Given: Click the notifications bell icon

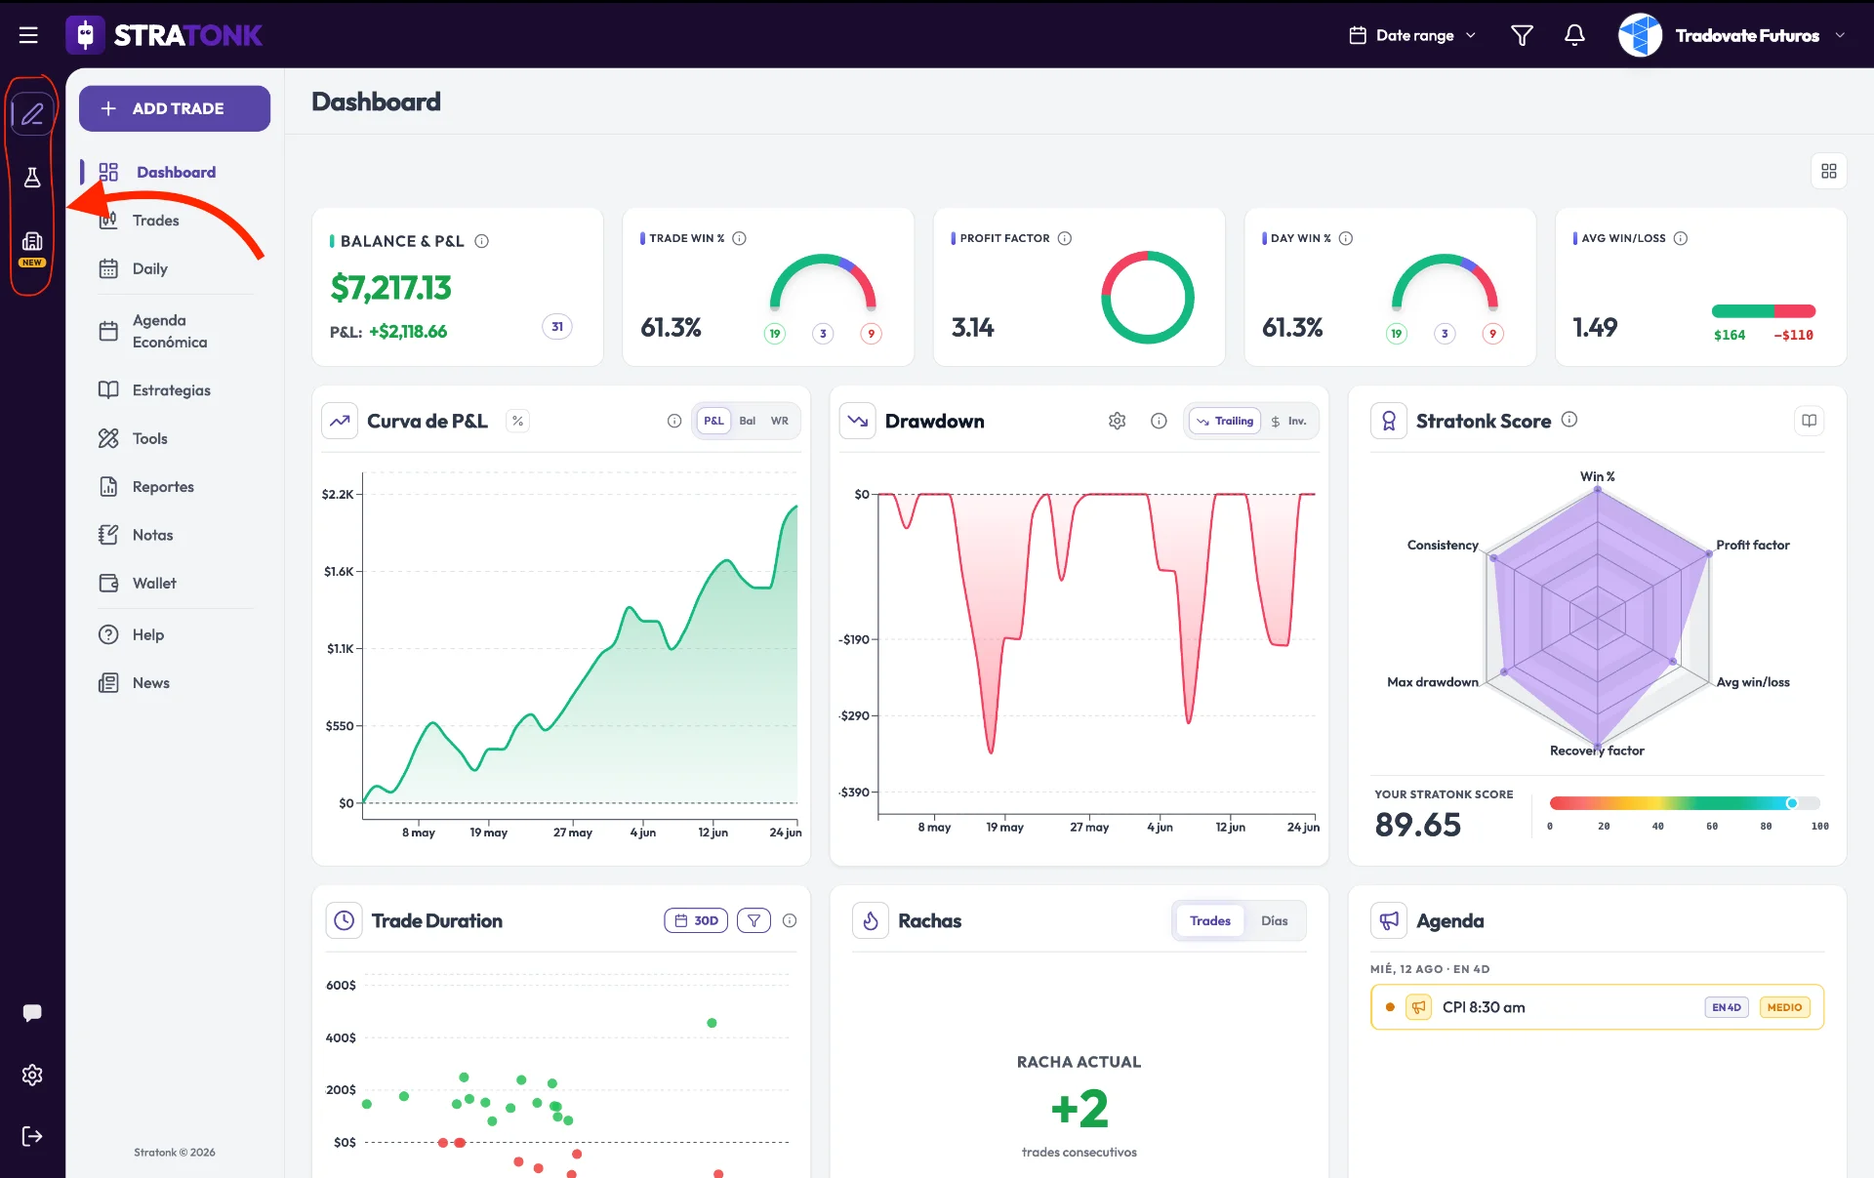Looking at the screenshot, I should pyautogui.click(x=1574, y=35).
